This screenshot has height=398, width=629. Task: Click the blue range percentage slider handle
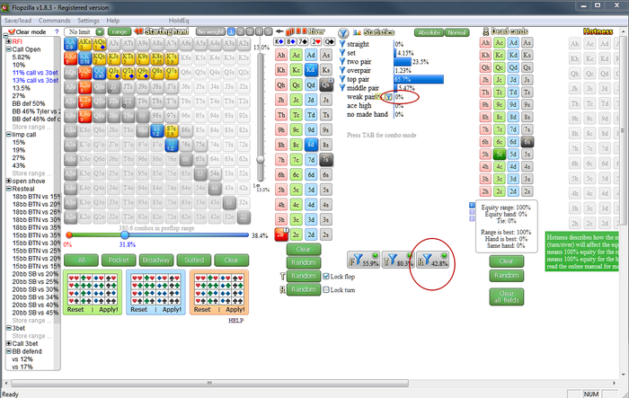125,234
